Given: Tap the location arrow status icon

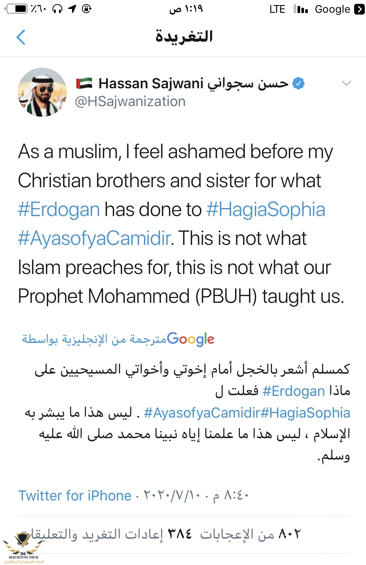Looking at the screenshot, I should (72, 9).
